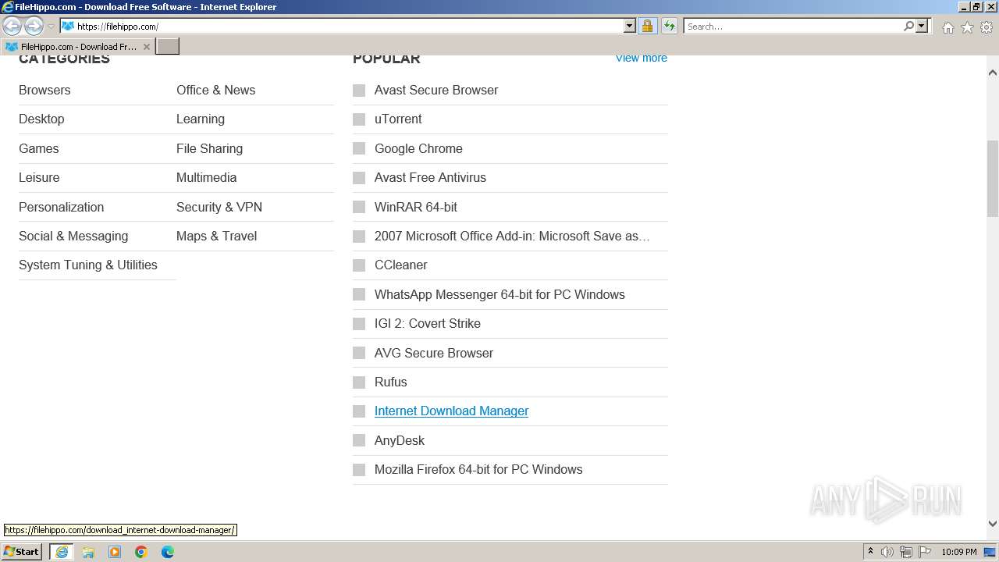
Task: Open the Rufus link
Action: tap(391, 382)
